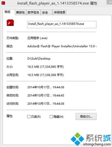Select the location path D:\Suki\Desktop
The image size is (112, 147).
[39, 59]
